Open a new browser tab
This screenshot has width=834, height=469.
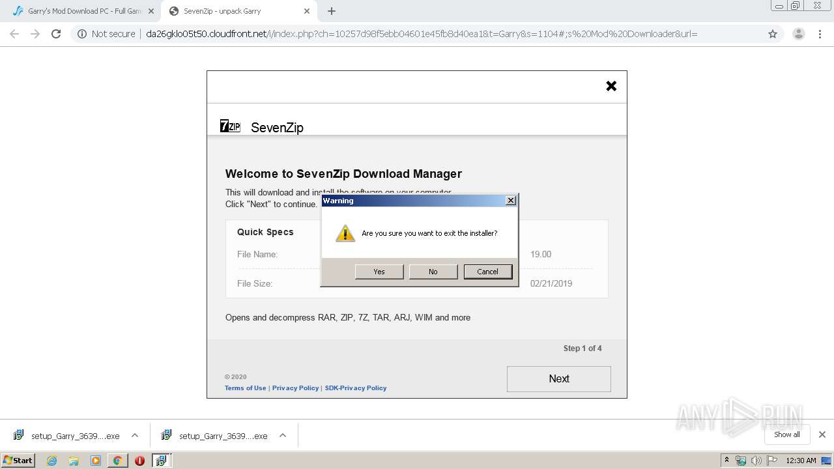[332, 11]
